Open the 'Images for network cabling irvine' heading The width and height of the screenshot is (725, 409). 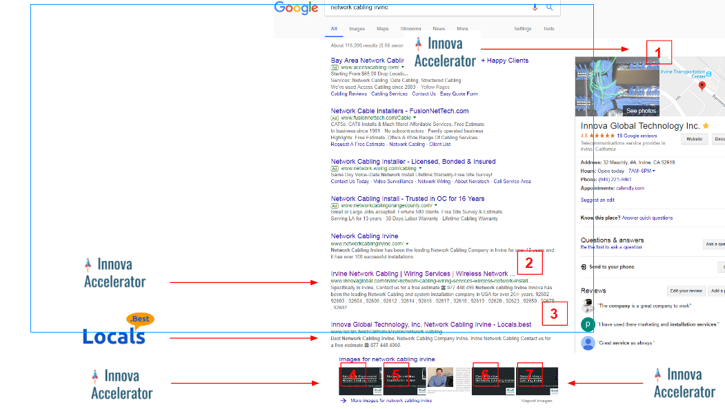coord(386,359)
